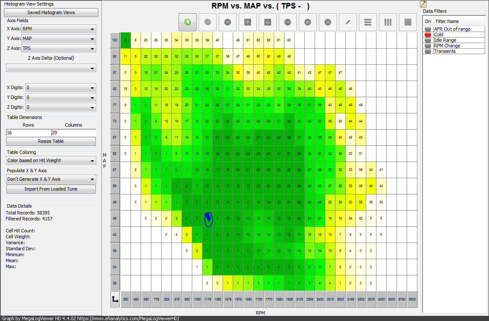Image resolution: width=489 pixels, height=321 pixels.
Task: Select the pencil tool in the toolbar
Action: (x=348, y=22)
